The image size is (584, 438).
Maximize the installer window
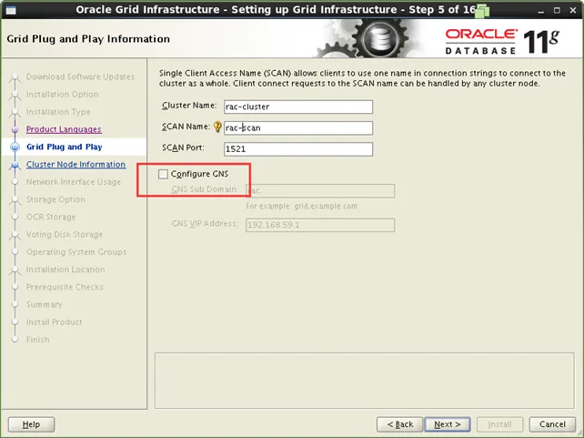(x=557, y=10)
